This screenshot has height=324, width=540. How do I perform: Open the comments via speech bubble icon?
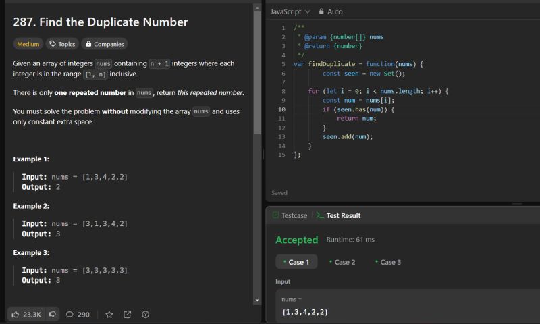click(x=70, y=314)
